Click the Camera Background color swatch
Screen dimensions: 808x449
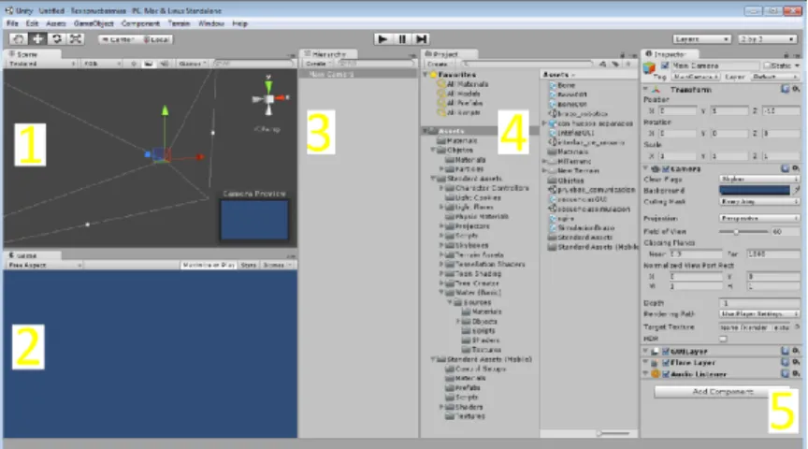click(755, 190)
